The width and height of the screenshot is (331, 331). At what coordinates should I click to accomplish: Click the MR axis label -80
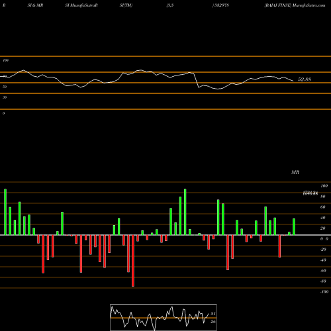(x=323, y=281)
